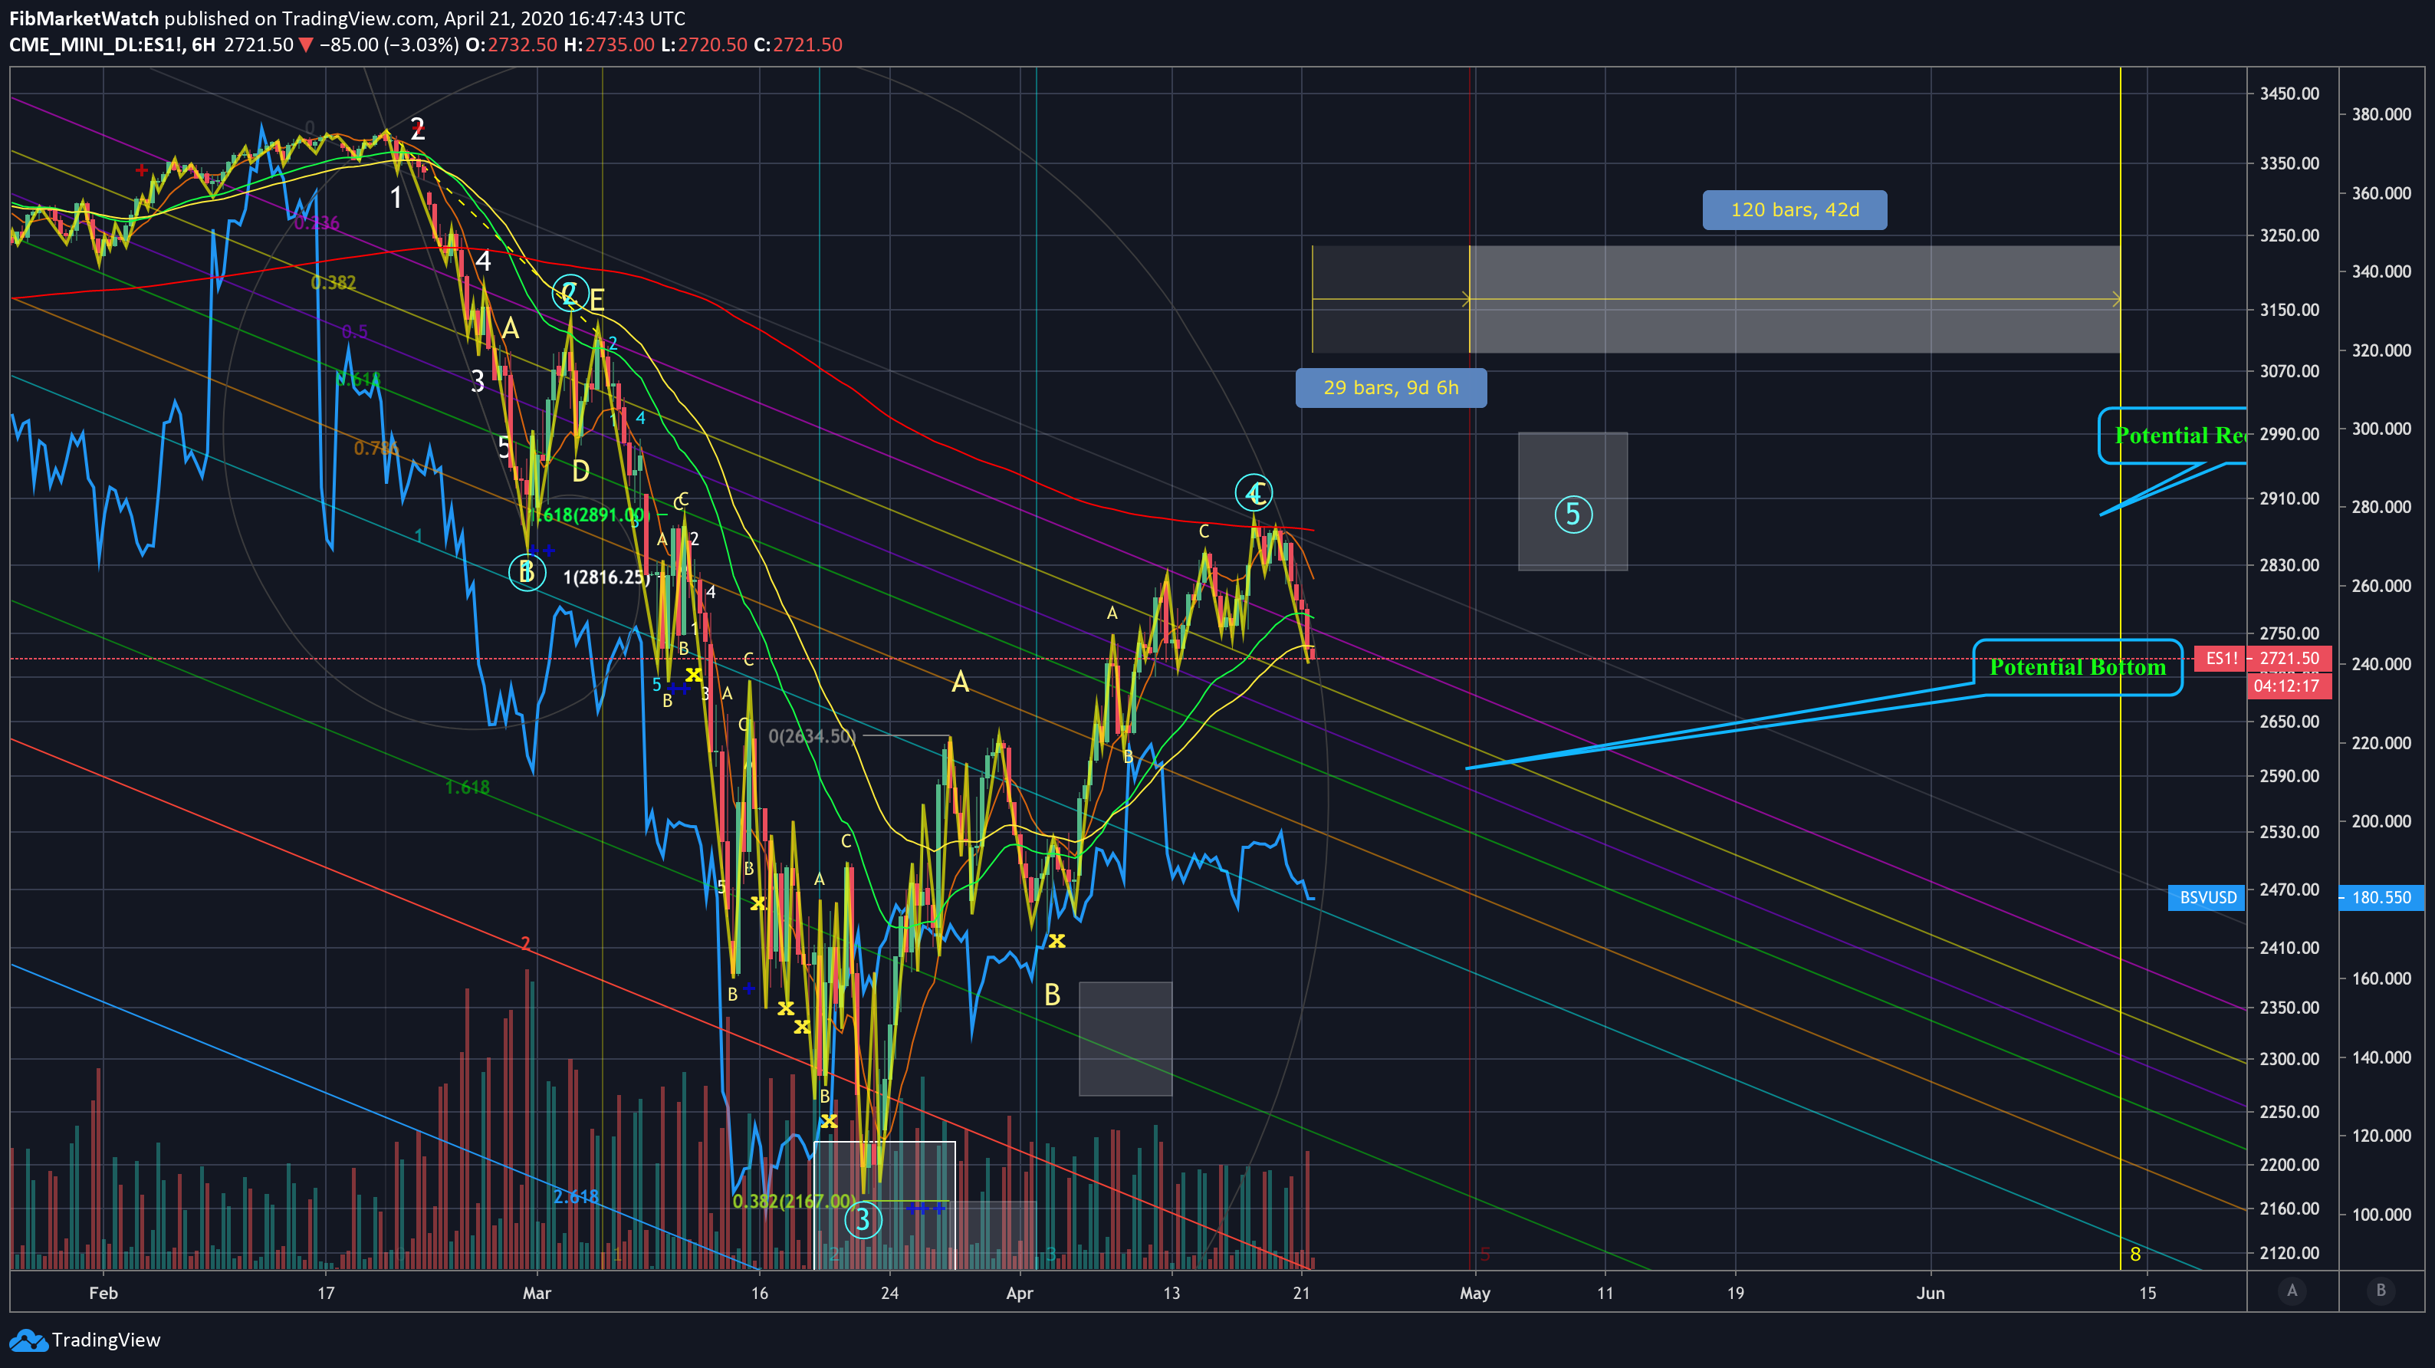
Task: Click the 'Potential Rec' callout
Action: (x=2174, y=435)
